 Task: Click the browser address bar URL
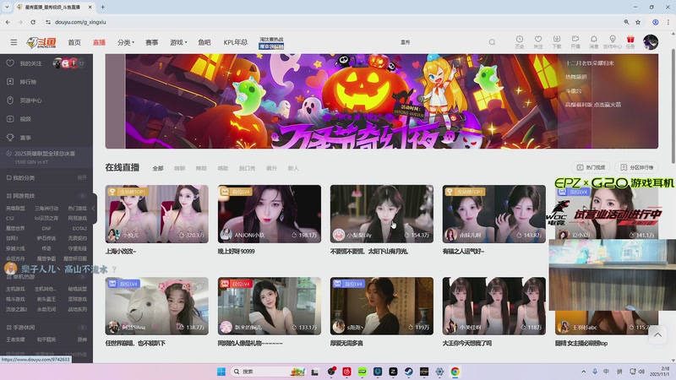coord(80,22)
